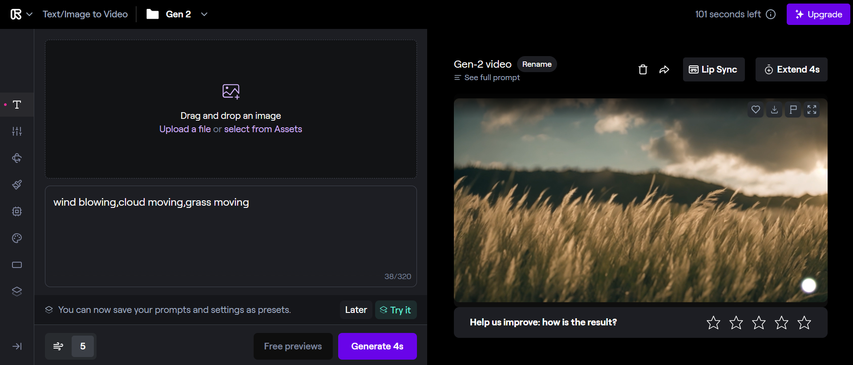This screenshot has width=853, height=365.
Task: Delete the Gen-2 video with trash icon
Action: [643, 69]
